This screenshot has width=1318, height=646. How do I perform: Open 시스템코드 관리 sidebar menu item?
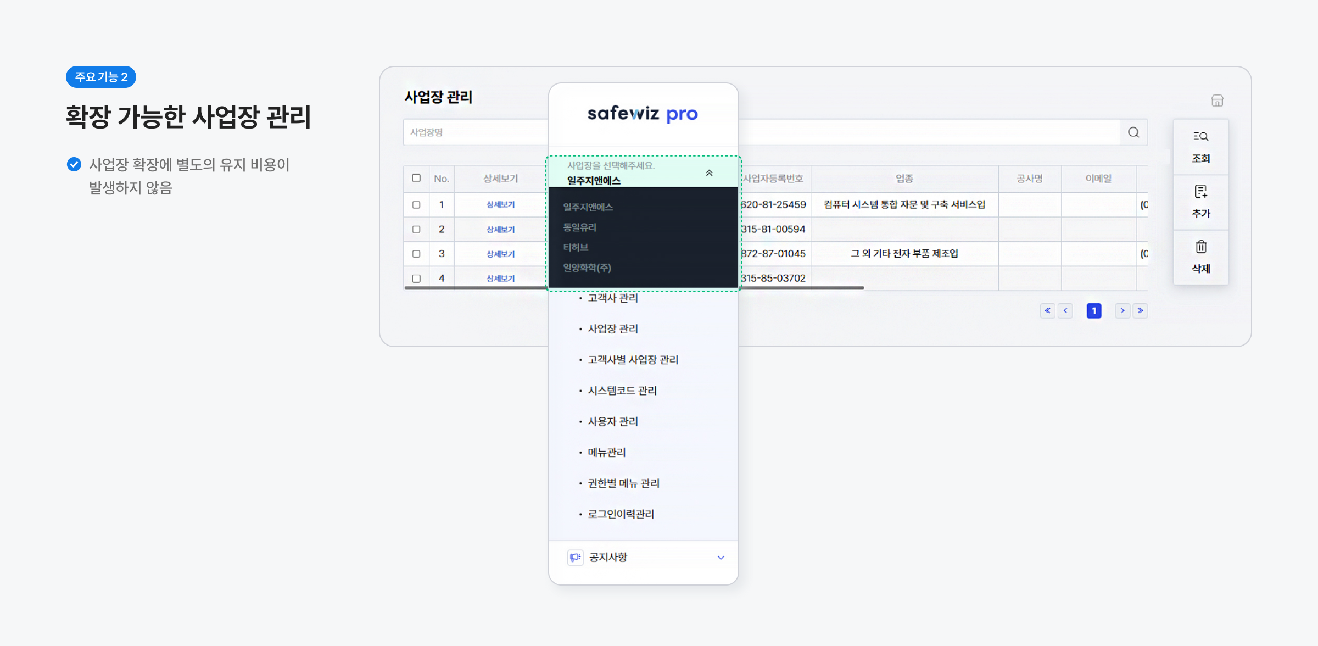coord(622,391)
